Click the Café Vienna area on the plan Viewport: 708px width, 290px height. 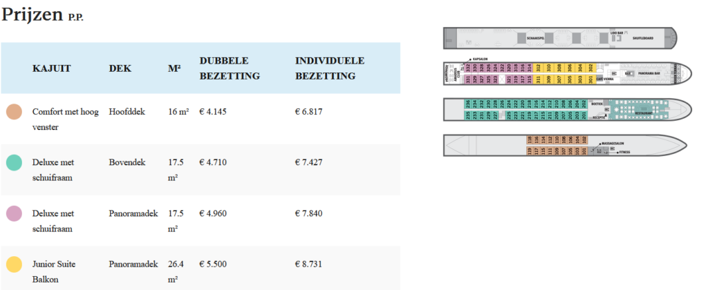[605, 79]
